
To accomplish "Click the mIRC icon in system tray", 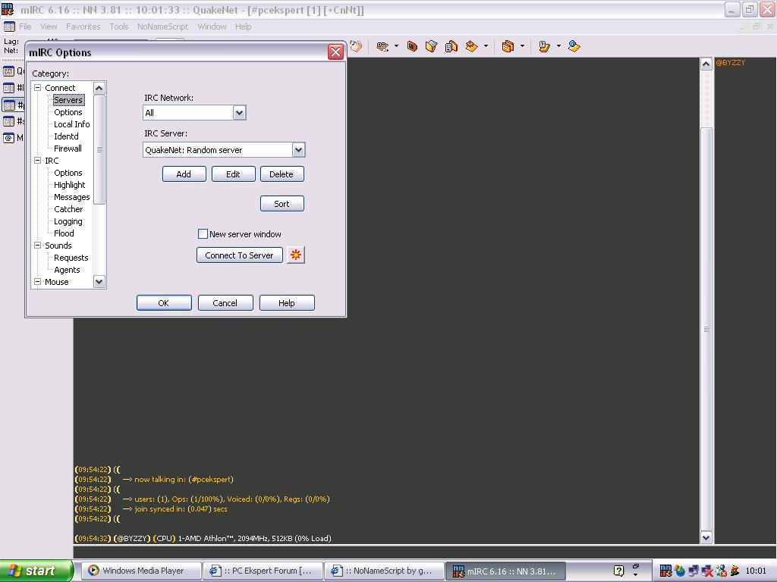I will (665, 571).
